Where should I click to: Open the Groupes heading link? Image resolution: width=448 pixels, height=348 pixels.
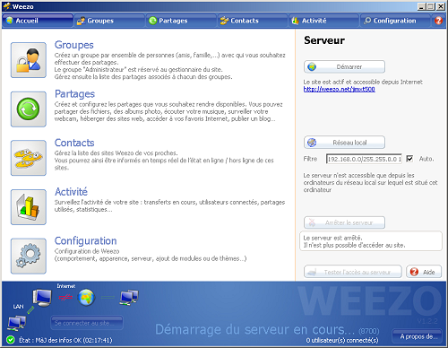pyautogui.click(x=74, y=45)
